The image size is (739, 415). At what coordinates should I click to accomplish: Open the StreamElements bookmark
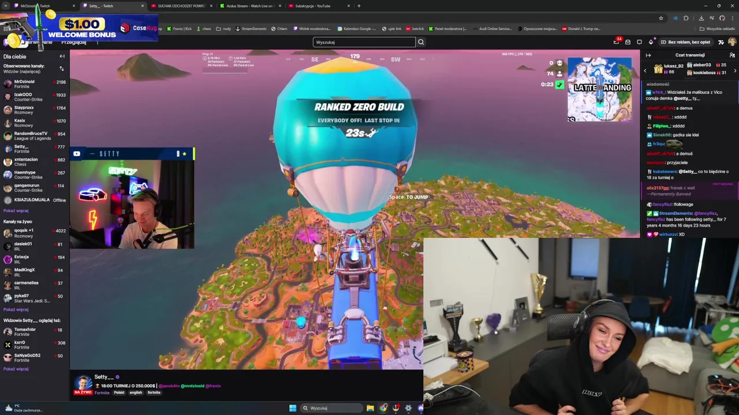click(251, 29)
